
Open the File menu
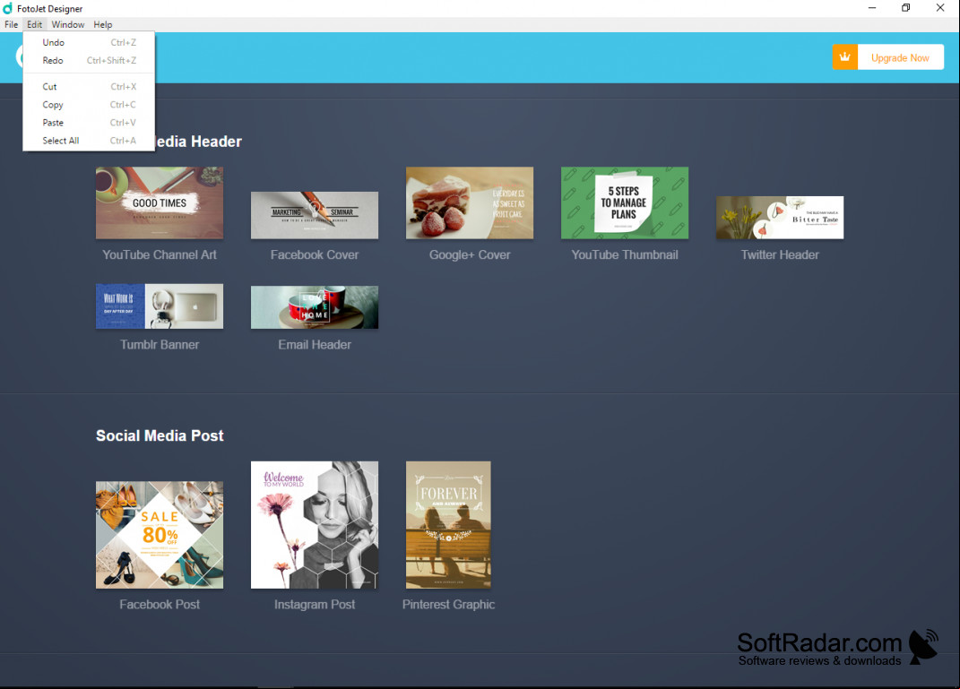[x=11, y=24]
